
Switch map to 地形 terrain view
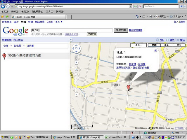179,45
